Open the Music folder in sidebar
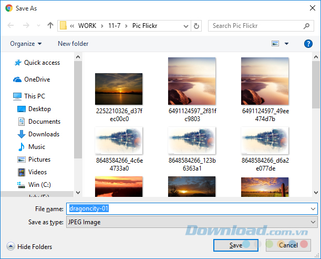This screenshot has height=259, width=321. [36, 147]
